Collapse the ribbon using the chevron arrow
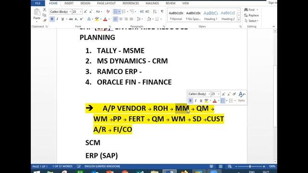 coord(274,26)
